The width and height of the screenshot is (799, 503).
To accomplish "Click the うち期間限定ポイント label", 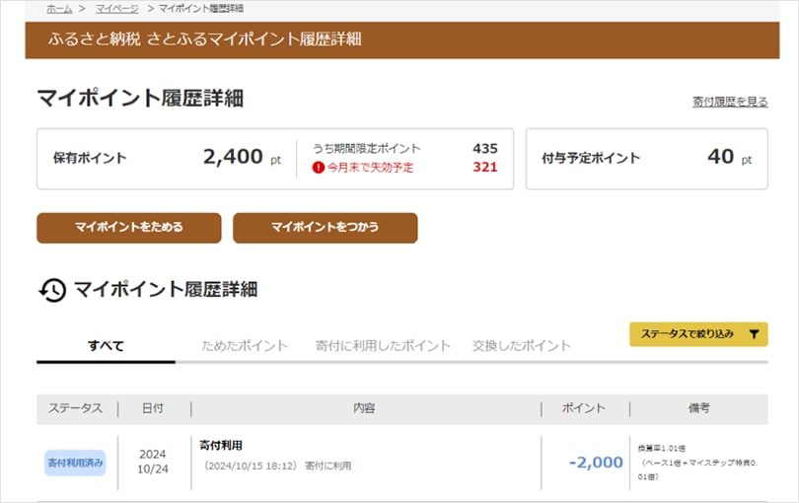I will click(366, 148).
